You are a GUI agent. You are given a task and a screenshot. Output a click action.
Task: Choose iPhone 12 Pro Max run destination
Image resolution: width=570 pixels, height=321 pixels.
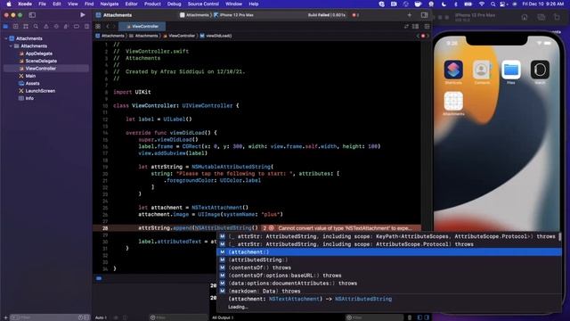click(x=233, y=15)
